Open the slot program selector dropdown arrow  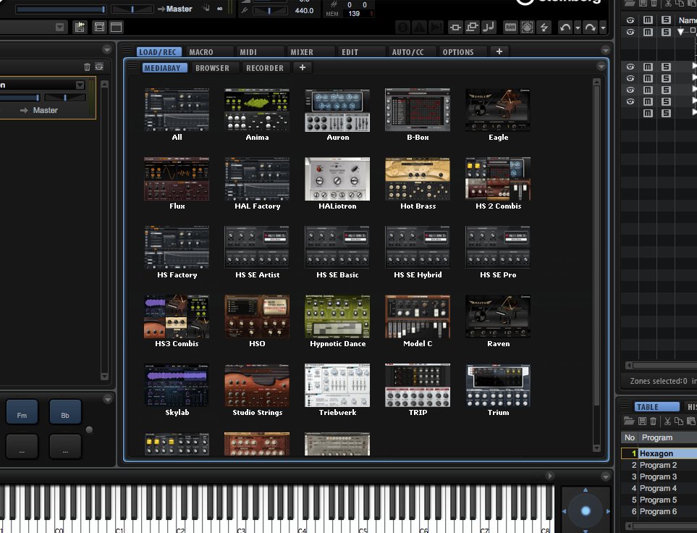pyautogui.click(x=80, y=85)
